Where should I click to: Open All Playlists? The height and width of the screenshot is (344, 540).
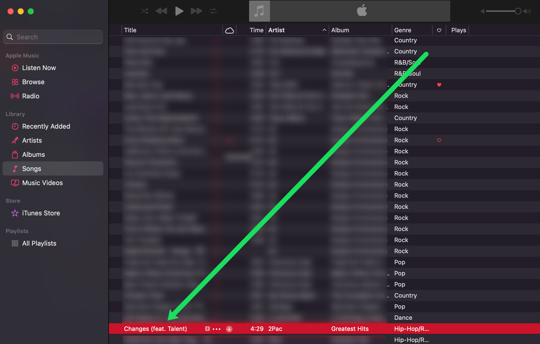39,243
